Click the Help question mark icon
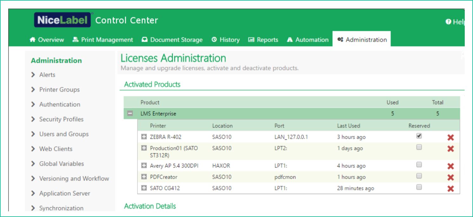Image resolution: width=473 pixels, height=217 pixels. click(448, 22)
